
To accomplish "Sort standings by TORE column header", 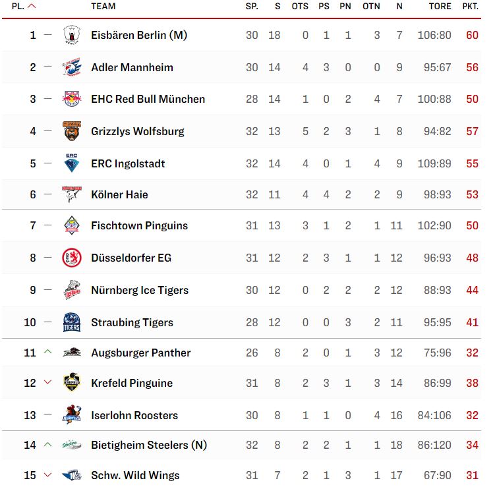I will (x=440, y=7).
